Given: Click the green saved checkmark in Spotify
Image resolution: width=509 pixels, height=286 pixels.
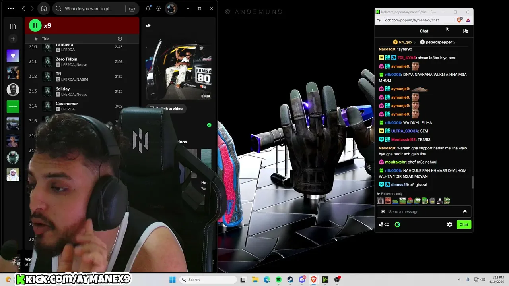Looking at the screenshot, I should [209, 125].
